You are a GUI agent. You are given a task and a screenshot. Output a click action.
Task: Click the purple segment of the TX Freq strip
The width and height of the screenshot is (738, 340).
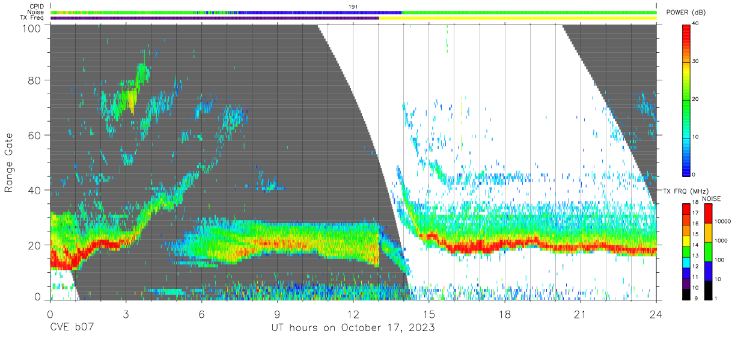coord(215,18)
